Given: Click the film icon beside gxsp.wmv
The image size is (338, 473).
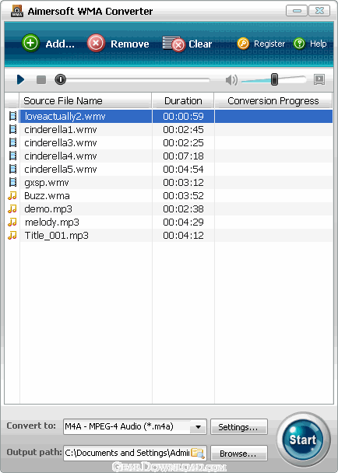Looking at the screenshot, I should (x=12, y=182).
